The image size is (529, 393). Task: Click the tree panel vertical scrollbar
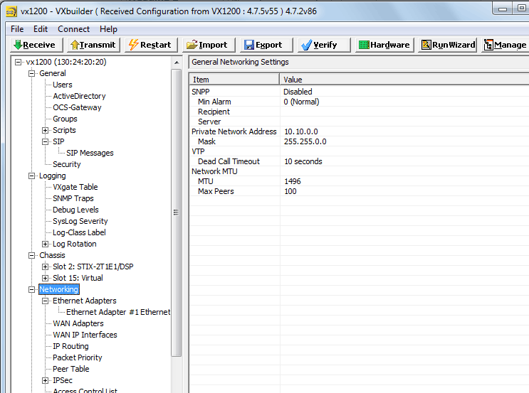coord(177,212)
